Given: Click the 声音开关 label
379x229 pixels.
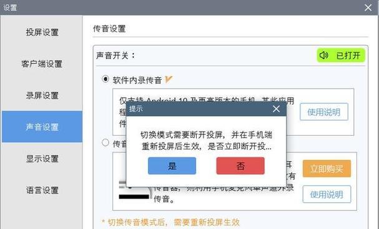Looking at the screenshot, I should (x=116, y=55).
